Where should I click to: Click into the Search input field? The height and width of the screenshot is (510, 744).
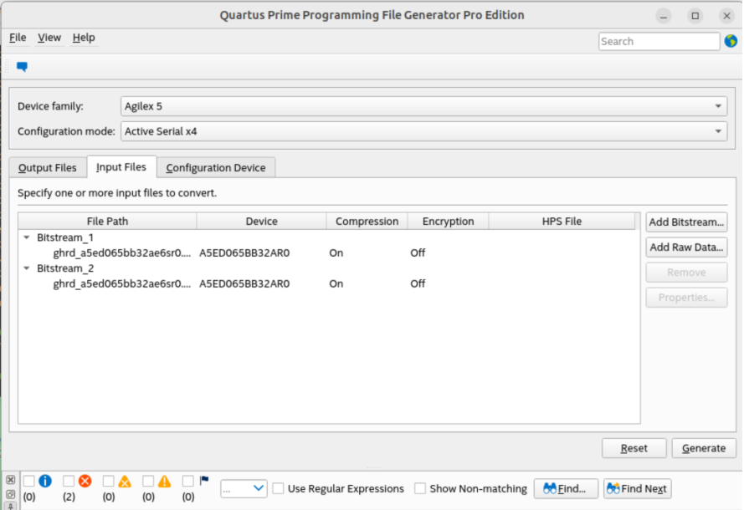pos(658,41)
